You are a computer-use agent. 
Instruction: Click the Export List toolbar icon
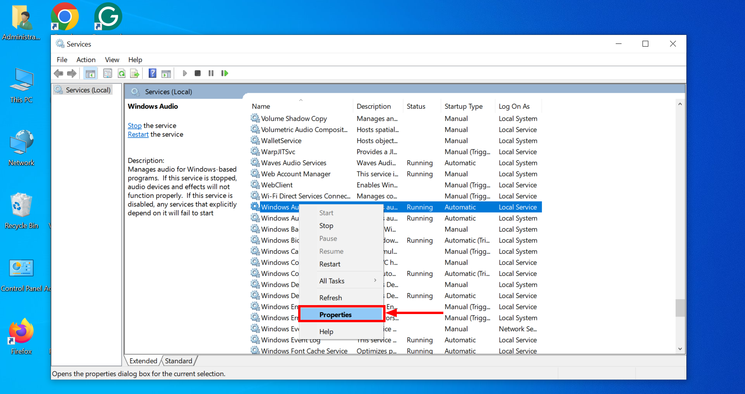[x=135, y=73]
